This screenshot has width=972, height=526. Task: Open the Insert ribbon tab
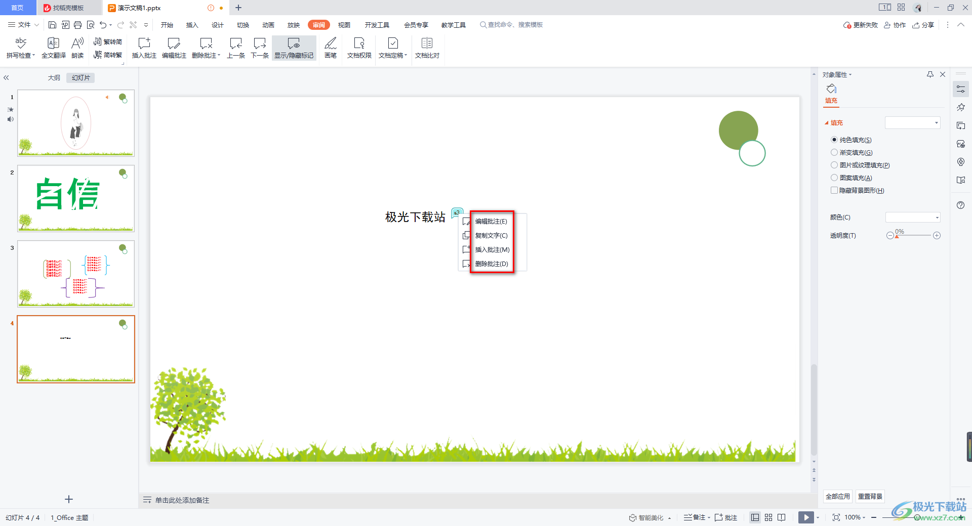(x=192, y=25)
